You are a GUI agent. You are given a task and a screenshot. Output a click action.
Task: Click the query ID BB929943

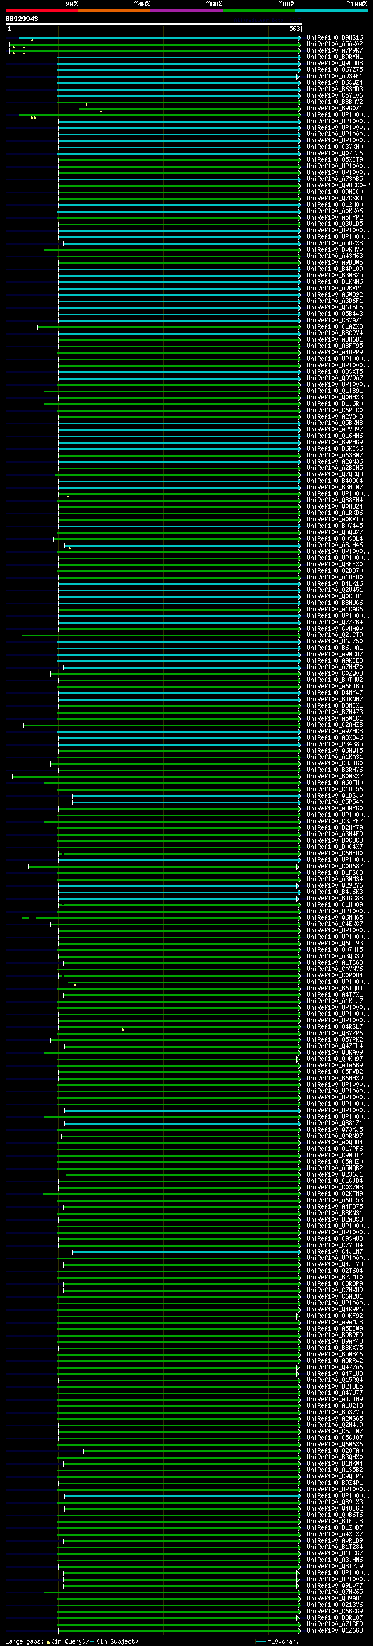point(22,19)
